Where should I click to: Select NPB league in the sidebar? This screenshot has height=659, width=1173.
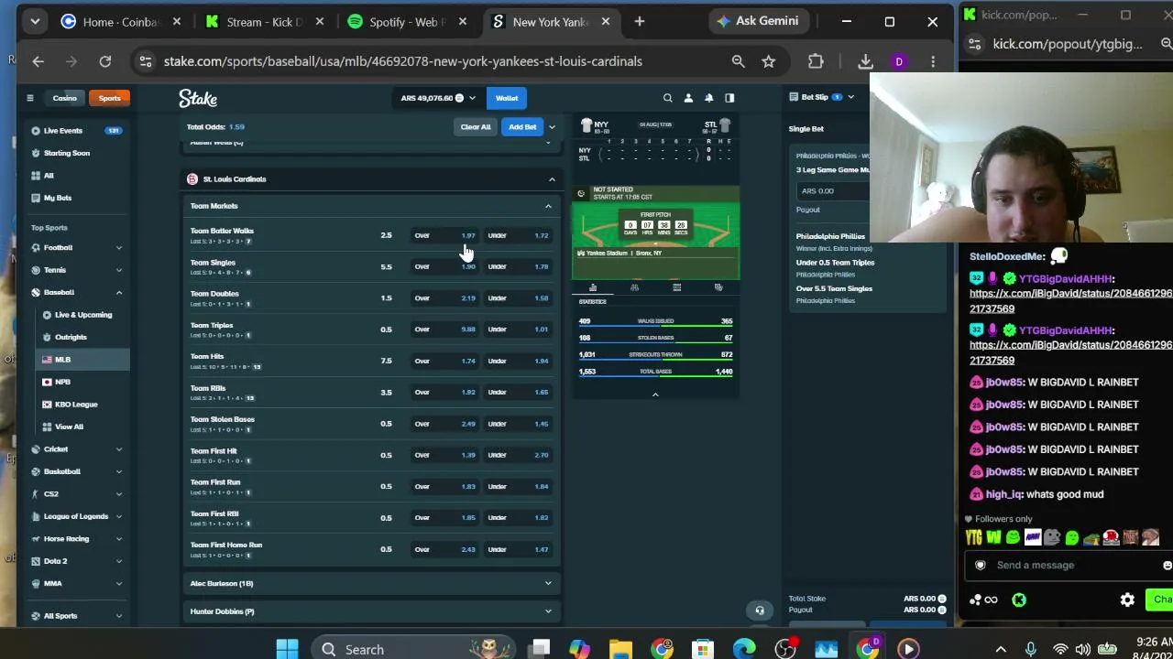(63, 382)
